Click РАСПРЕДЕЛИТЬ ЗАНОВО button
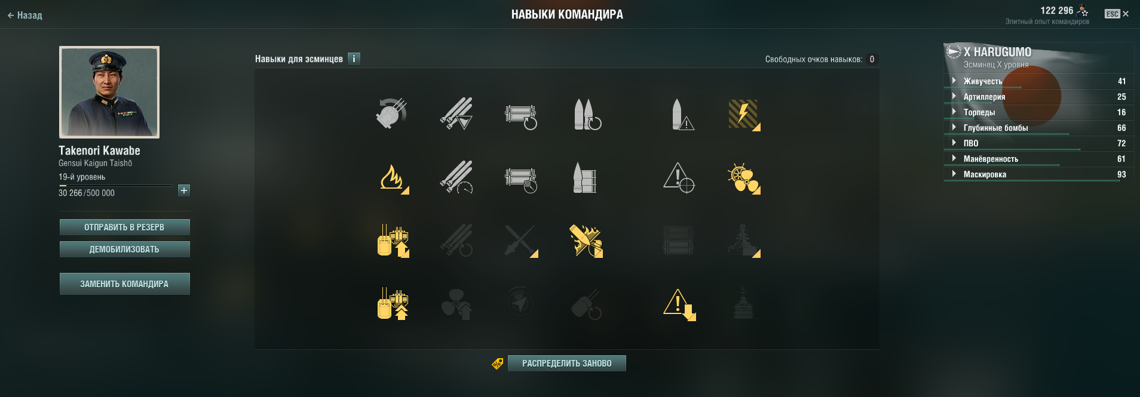This screenshot has width=1140, height=397. [566, 363]
